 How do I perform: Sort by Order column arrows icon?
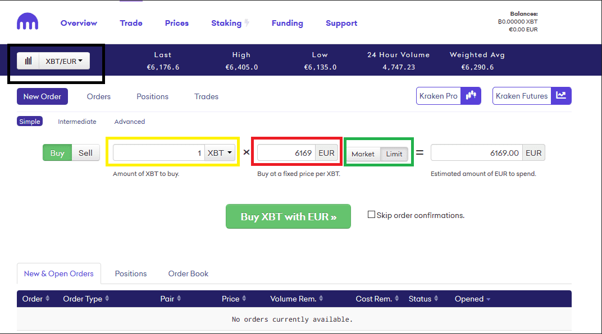click(x=48, y=299)
